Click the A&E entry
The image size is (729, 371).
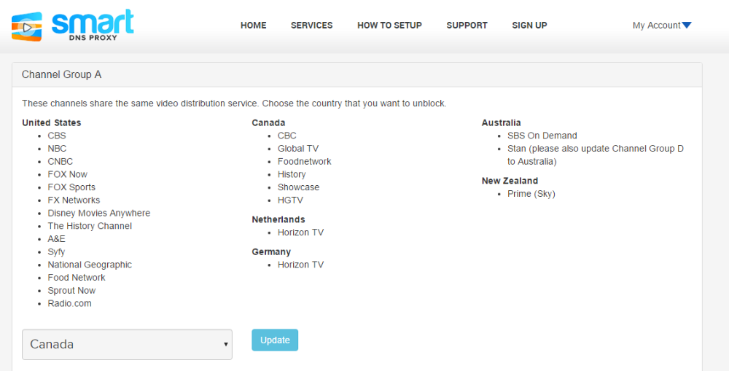[x=57, y=239]
